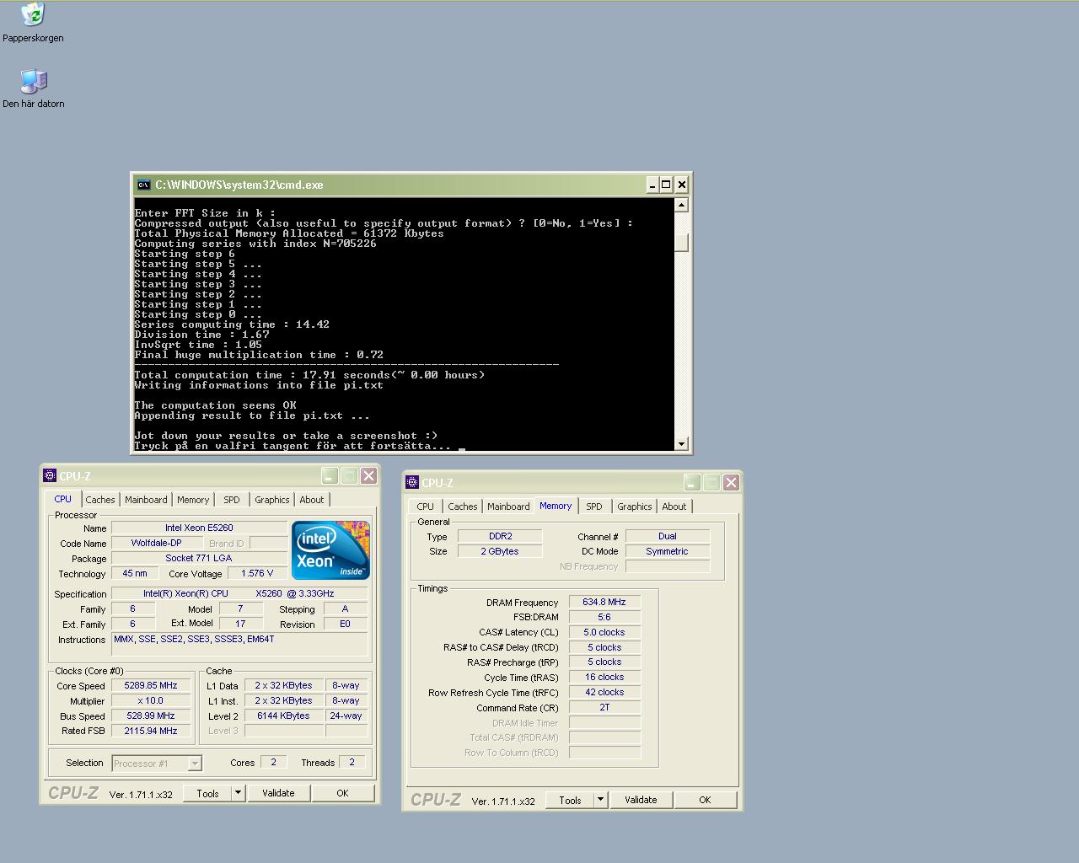Screen dimensions: 1079x863
Task: Open SPD tab in left CPU-Z window
Action: pyautogui.click(x=232, y=500)
